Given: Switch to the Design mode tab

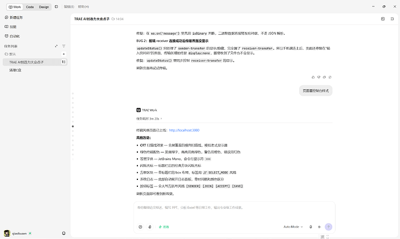Looking at the screenshot, I should coord(44,7).
